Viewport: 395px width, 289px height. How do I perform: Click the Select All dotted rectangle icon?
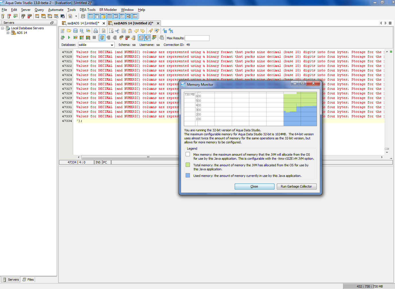(x=111, y=31)
